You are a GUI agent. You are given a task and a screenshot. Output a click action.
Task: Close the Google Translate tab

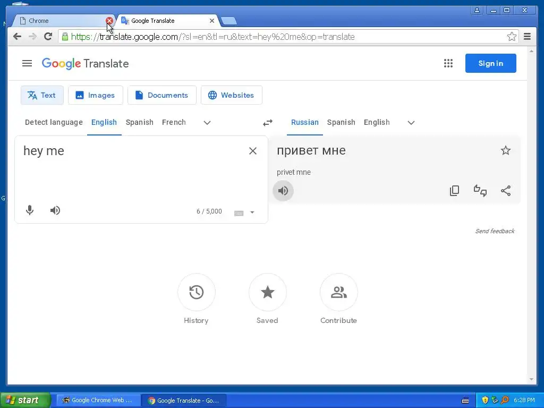pyautogui.click(x=211, y=21)
